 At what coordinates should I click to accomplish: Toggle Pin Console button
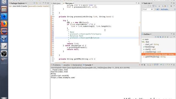coord(161,65)
